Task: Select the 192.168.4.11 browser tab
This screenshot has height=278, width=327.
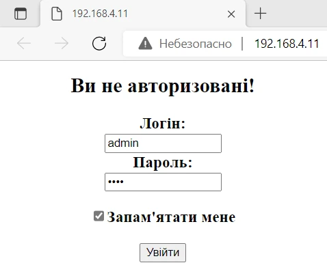Action: 143,14
